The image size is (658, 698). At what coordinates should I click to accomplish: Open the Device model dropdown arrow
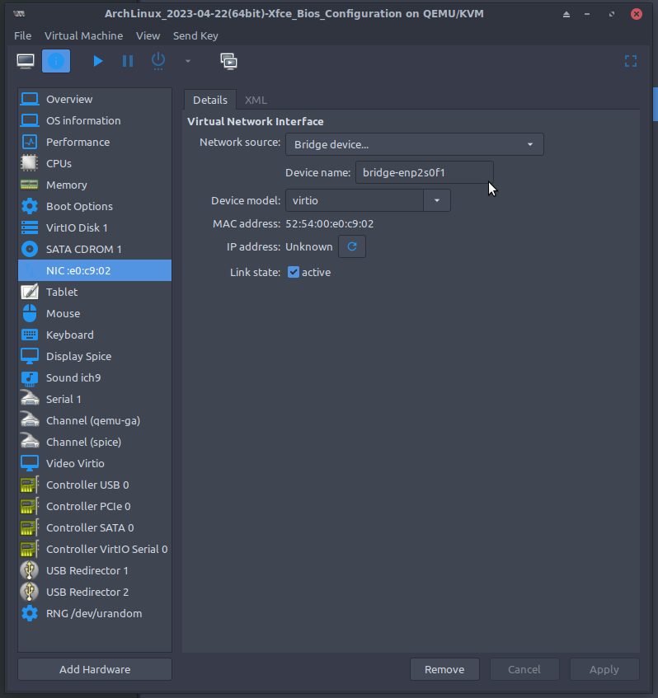pos(437,200)
